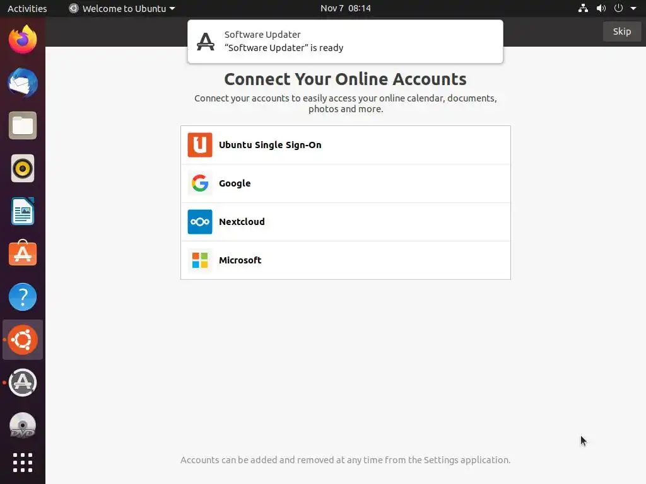Image resolution: width=646 pixels, height=484 pixels.
Task: Open the clock calendar Nov 7 08:14
Action: [345, 8]
